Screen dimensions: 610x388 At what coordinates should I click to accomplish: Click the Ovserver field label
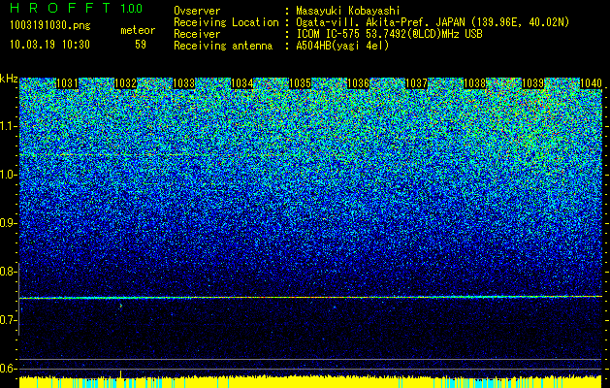197,11
